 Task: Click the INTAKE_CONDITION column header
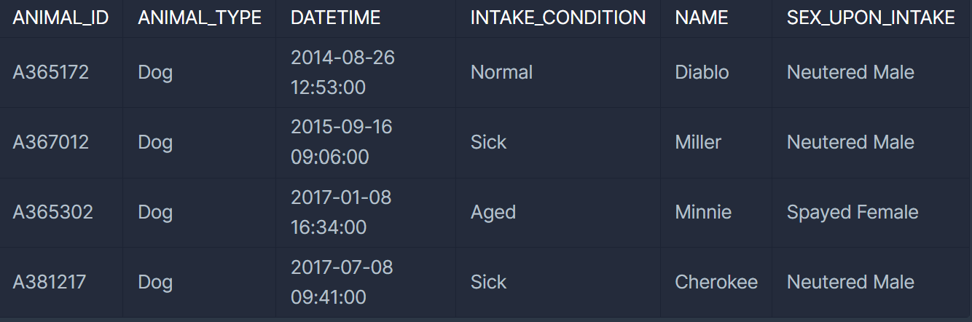559,18
